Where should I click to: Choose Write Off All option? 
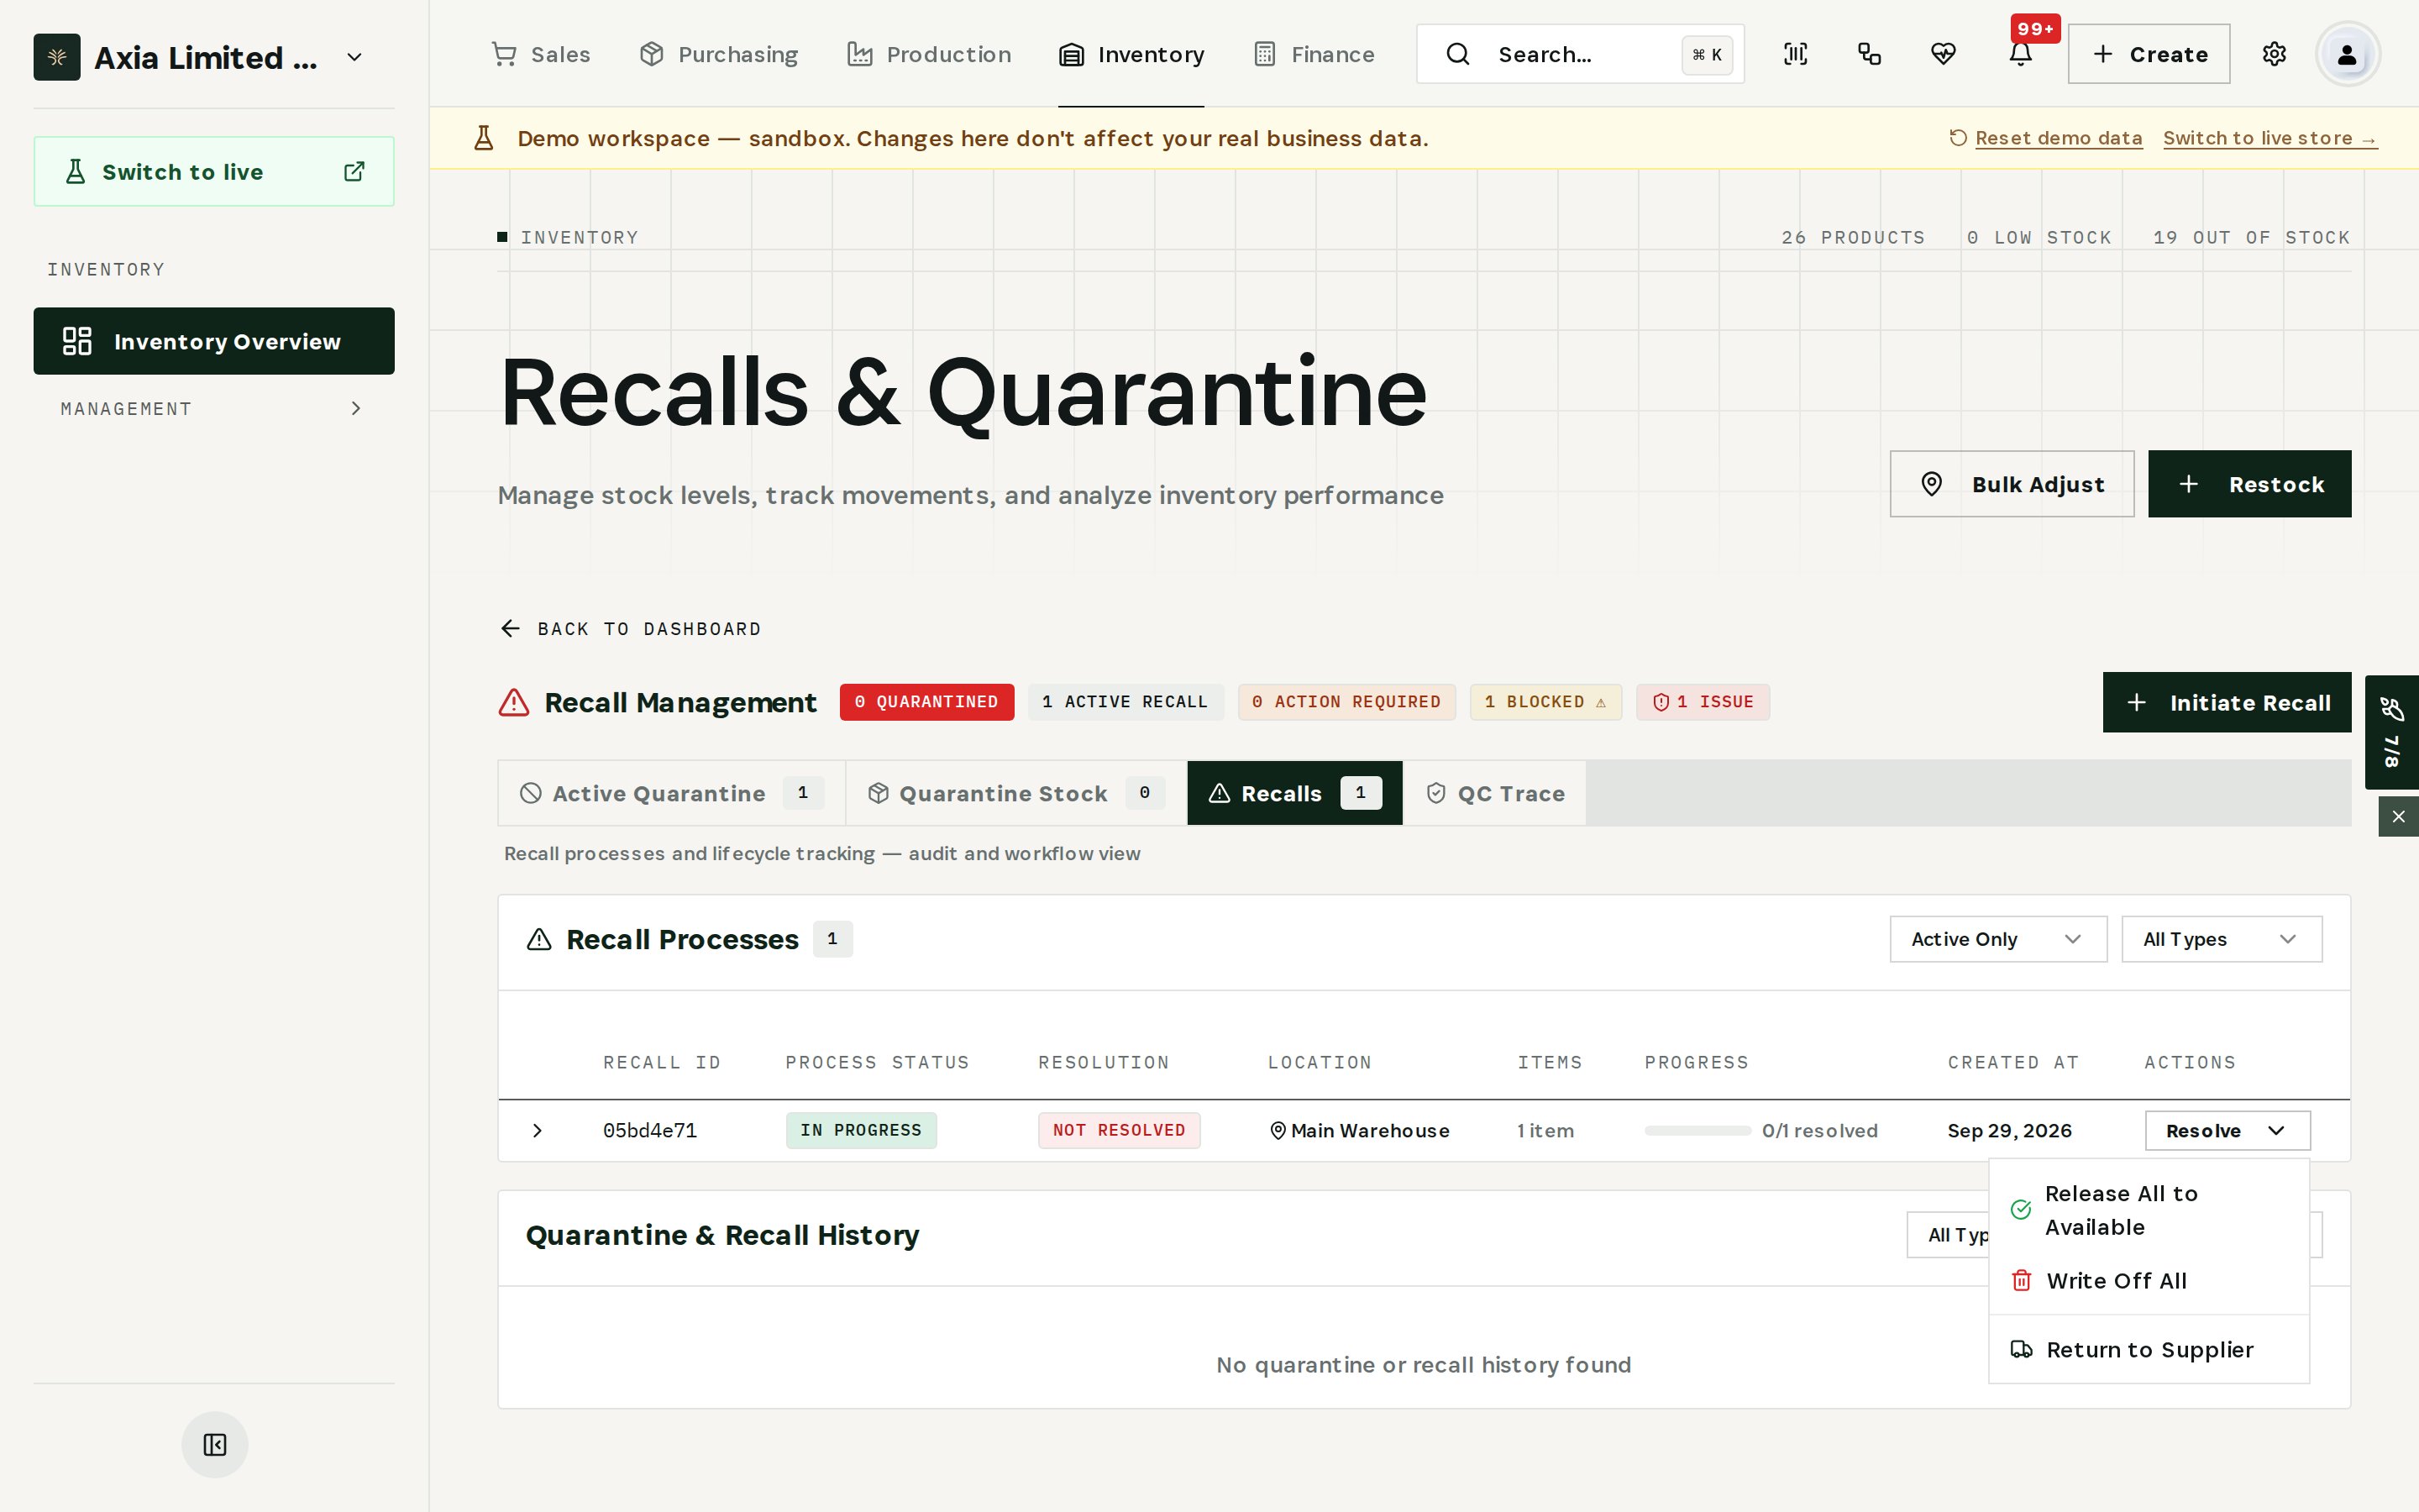tap(2149, 1281)
